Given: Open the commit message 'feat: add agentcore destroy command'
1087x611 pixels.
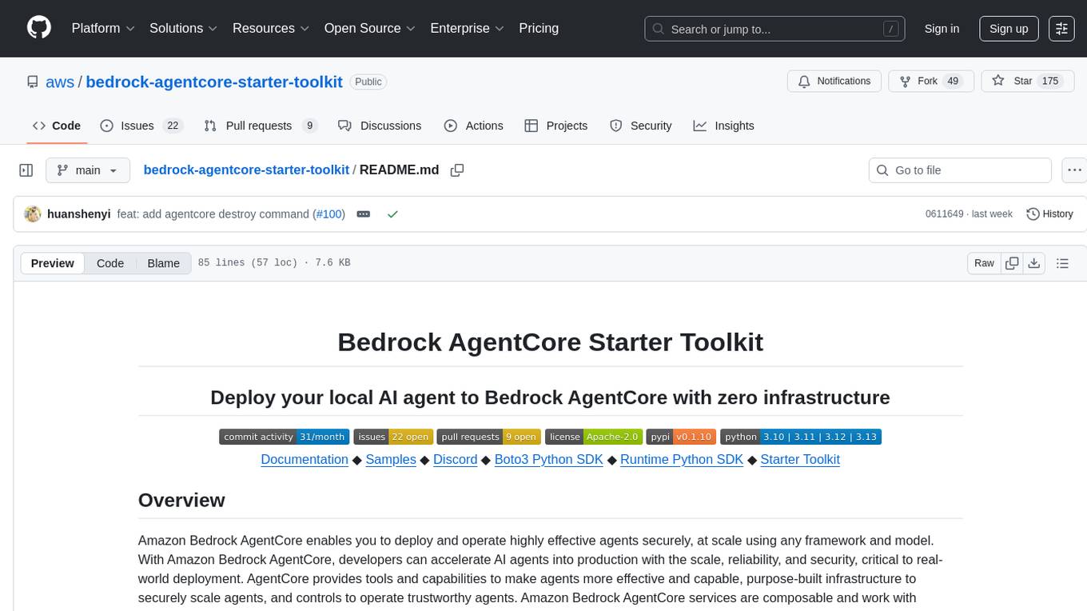Looking at the screenshot, I should (213, 214).
